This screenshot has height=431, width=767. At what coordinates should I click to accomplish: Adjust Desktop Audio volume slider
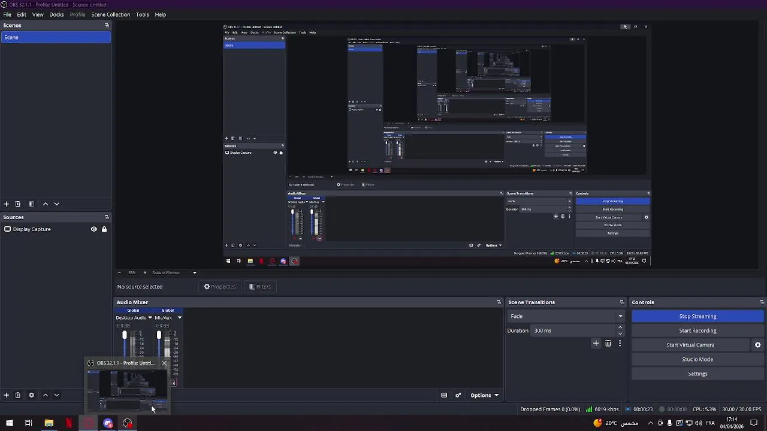click(125, 335)
